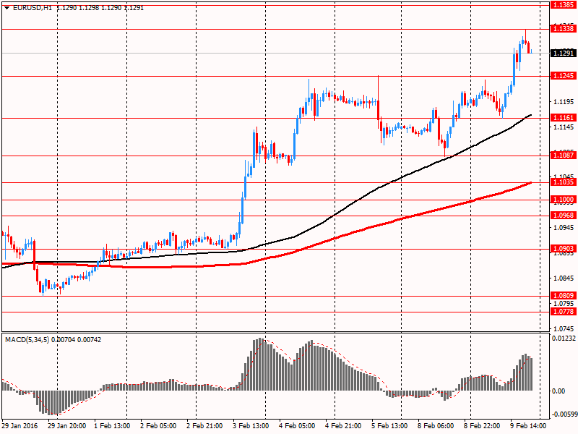Click the 1.1145 price scale value
The width and height of the screenshot is (578, 434).
click(x=564, y=127)
